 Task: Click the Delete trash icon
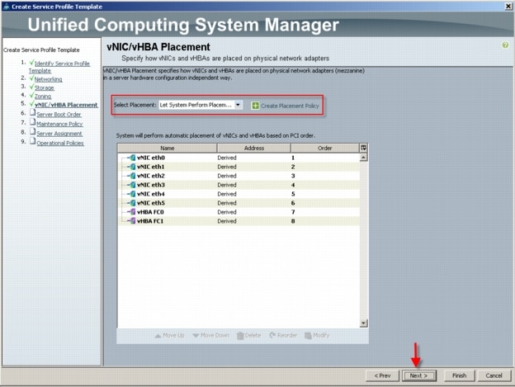240,336
